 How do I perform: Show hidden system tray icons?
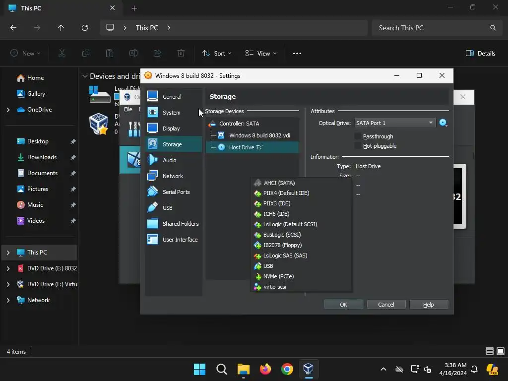pyautogui.click(x=383, y=369)
